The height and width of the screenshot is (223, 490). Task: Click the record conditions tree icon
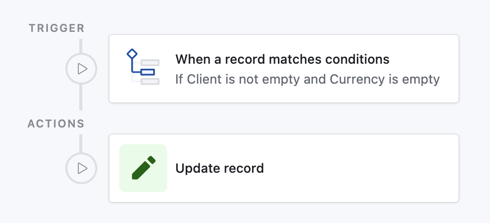pos(143,67)
